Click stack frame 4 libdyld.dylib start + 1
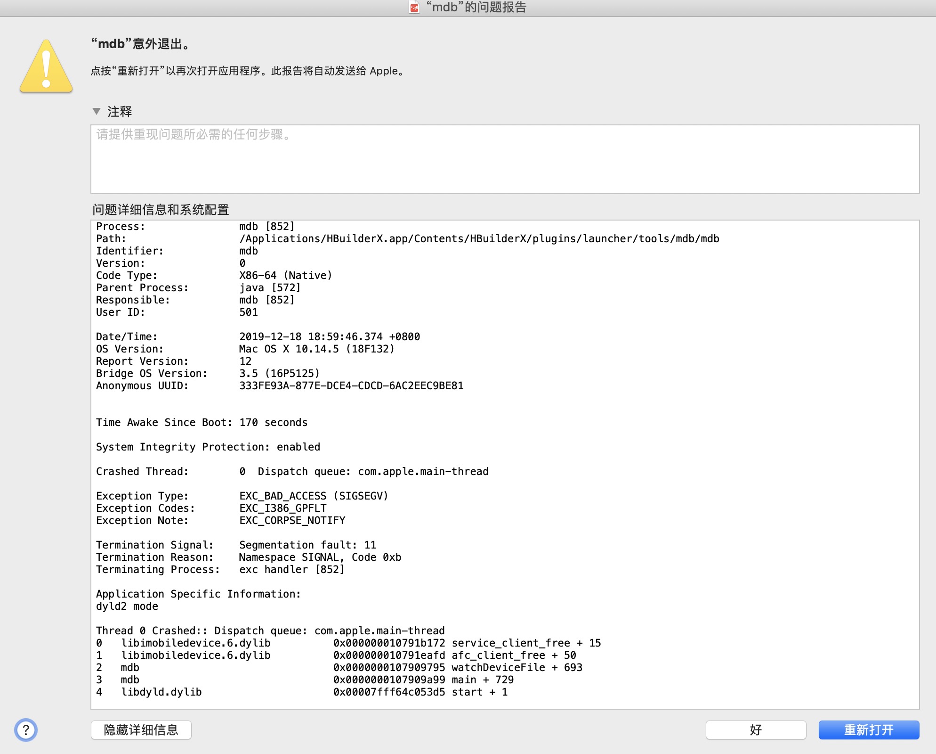936x754 pixels. [x=302, y=692]
